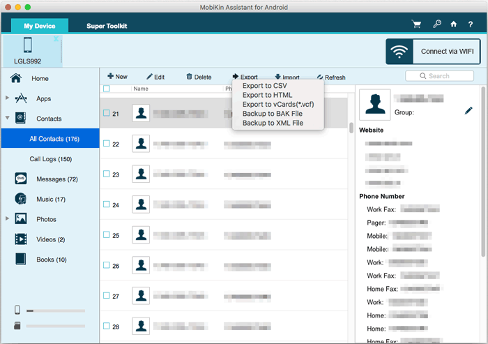Open Home in the sidebar
Viewport: 488px width, 344px height.
click(40, 79)
